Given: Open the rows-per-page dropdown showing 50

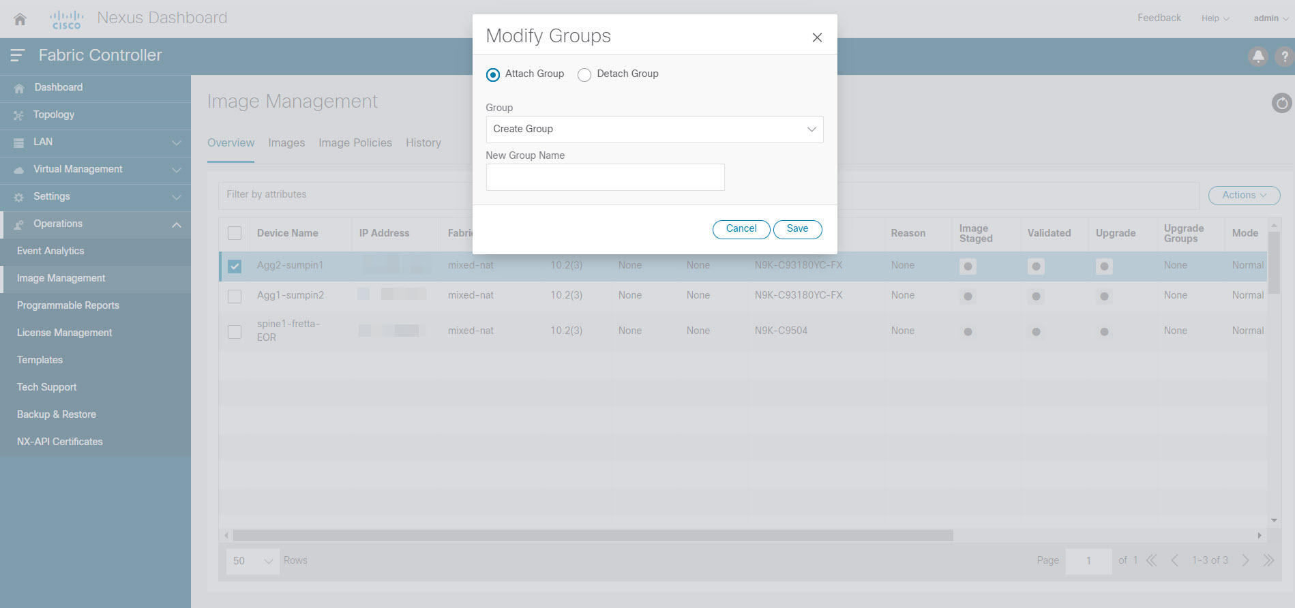Looking at the screenshot, I should click(x=253, y=561).
